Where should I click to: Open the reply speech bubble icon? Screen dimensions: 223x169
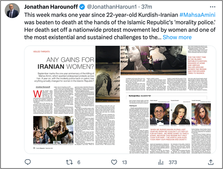[x=27, y=162]
